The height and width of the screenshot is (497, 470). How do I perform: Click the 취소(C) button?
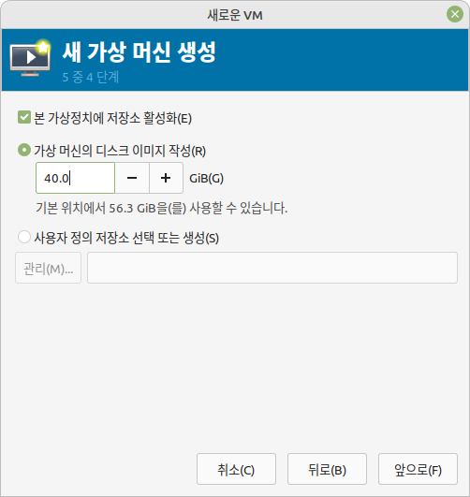point(236,469)
